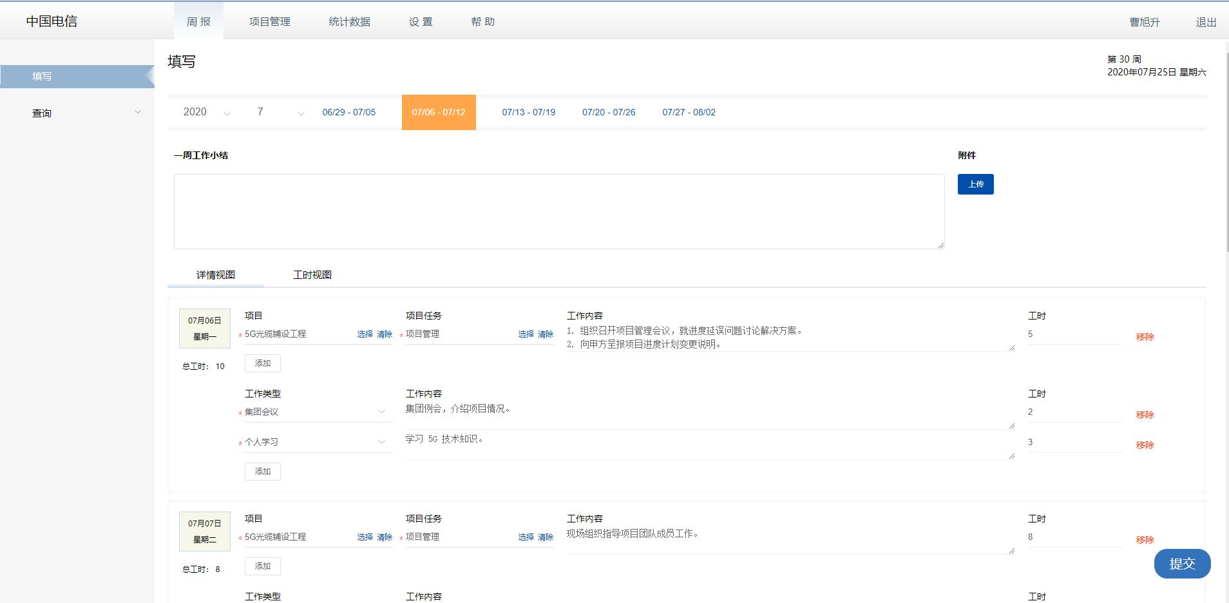
Task: Click 添加 under 个人学习 work type
Action: tap(263, 472)
